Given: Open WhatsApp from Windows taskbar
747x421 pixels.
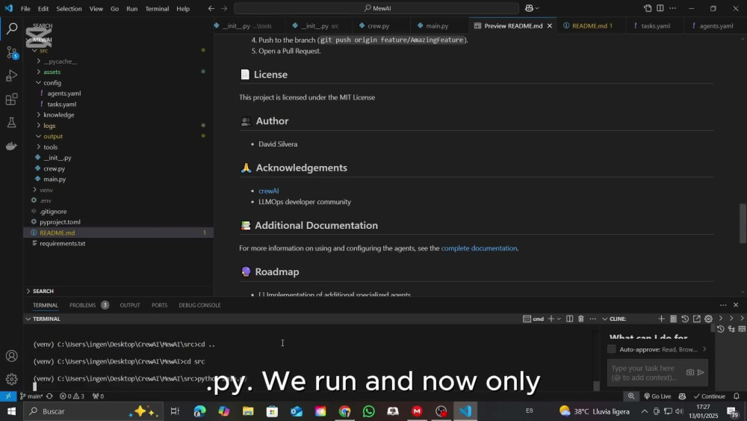Looking at the screenshot, I should coord(369,411).
